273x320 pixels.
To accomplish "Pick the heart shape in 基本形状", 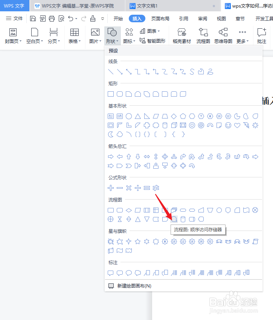I will (x=237, y=125).
